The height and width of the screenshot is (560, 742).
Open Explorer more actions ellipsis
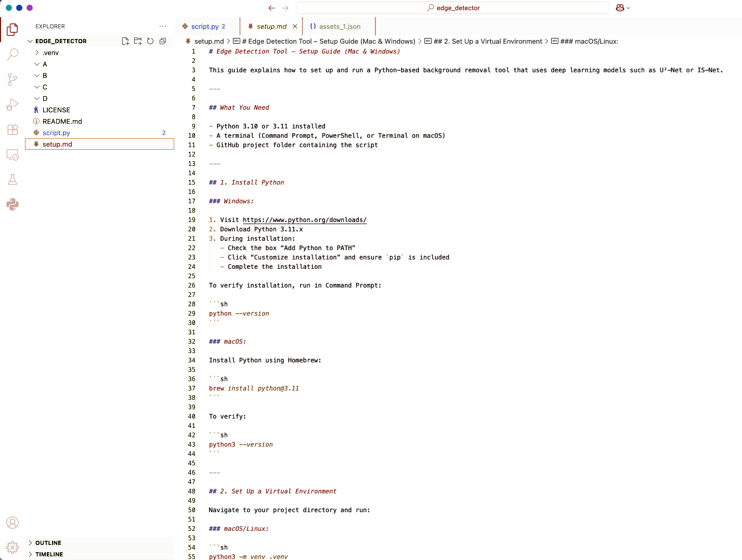tap(163, 26)
